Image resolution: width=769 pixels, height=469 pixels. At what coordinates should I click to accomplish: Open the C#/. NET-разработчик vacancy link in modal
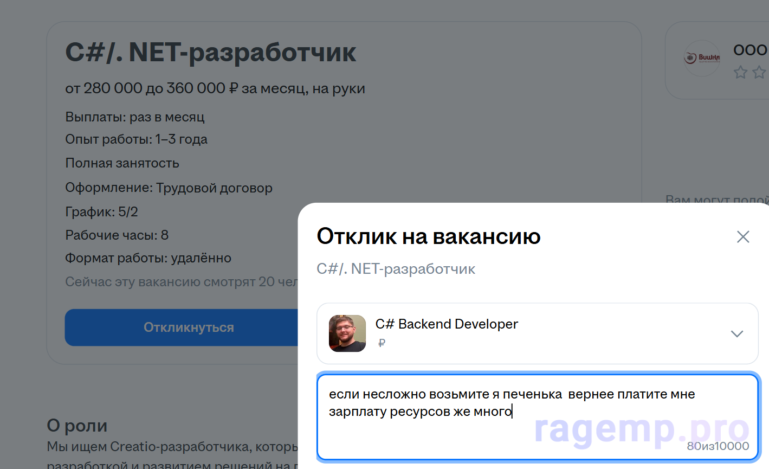click(x=395, y=268)
